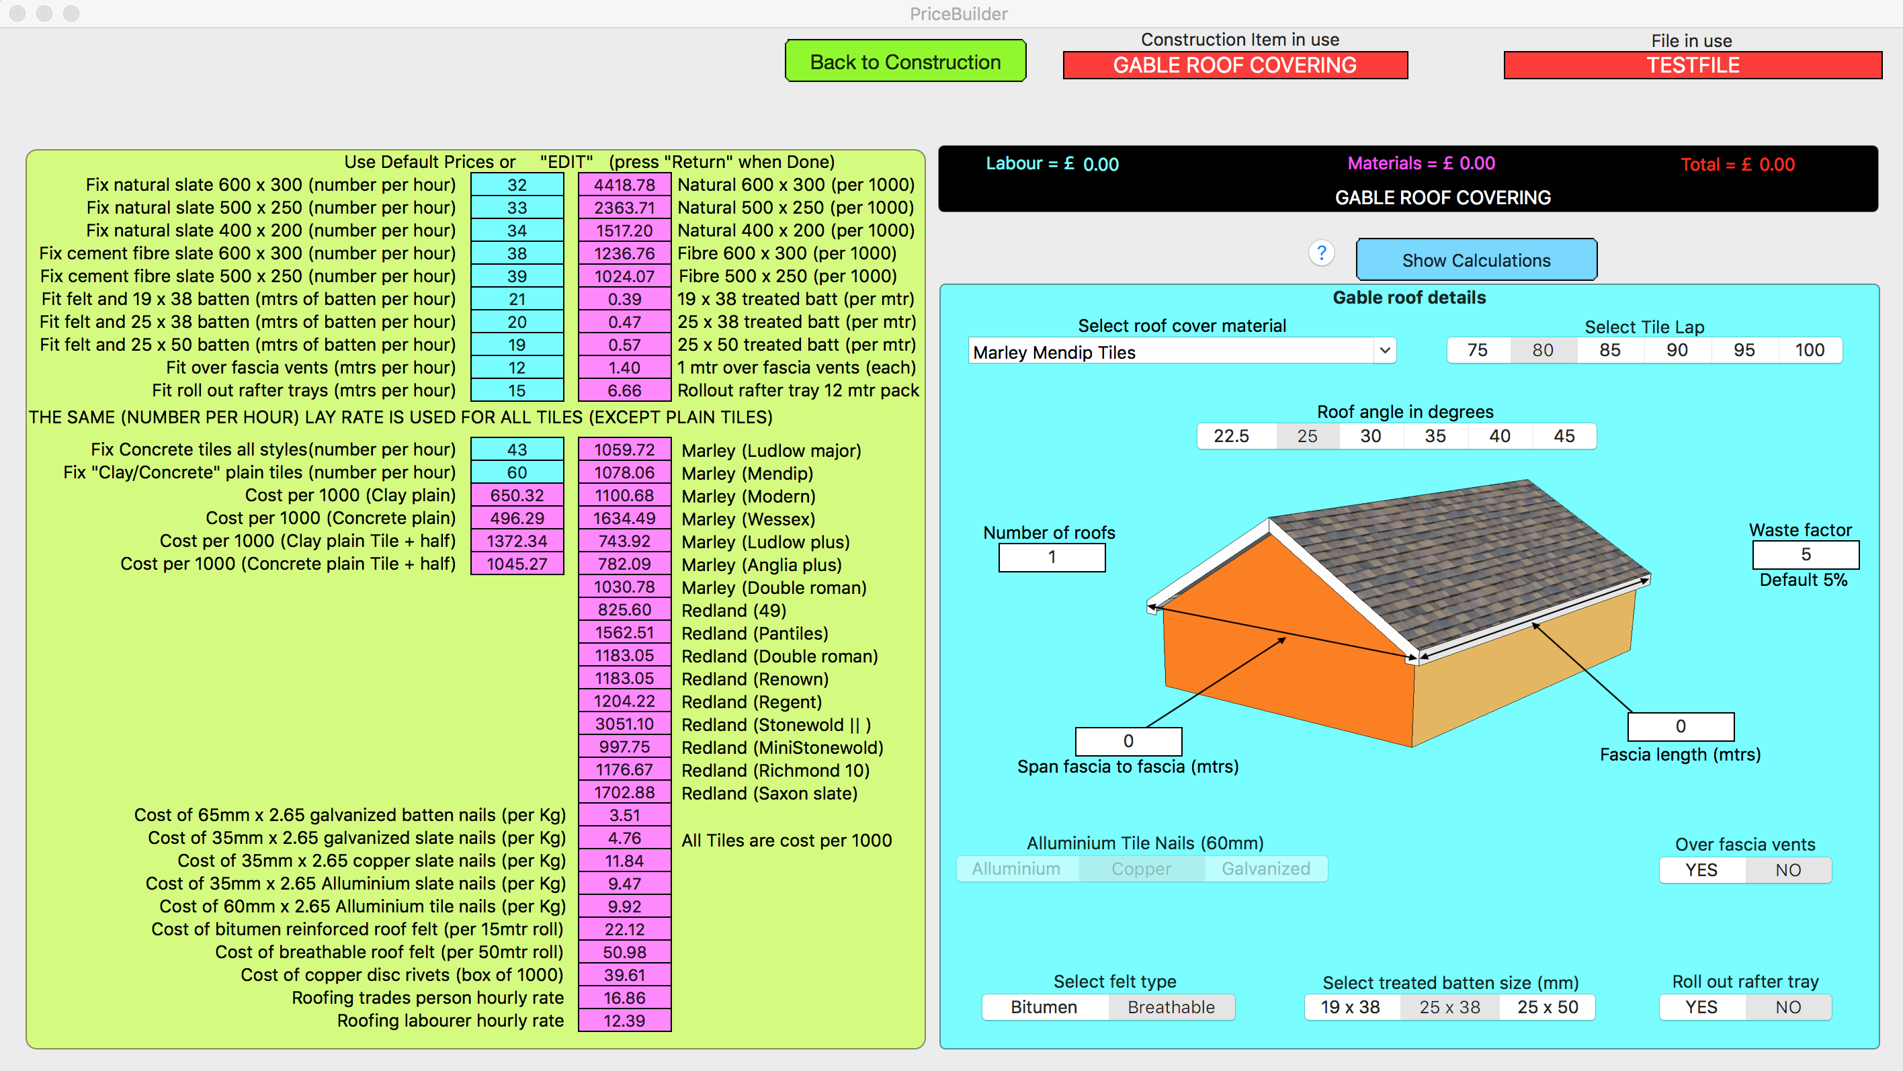
Task: Edit rollout rafter tray price 6.66
Action: tap(624, 391)
